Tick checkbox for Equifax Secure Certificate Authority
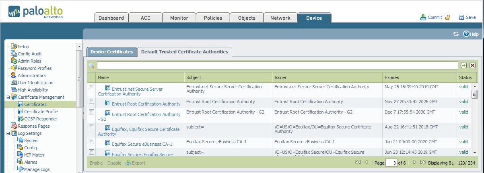The height and width of the screenshot is (173, 484). tap(92, 127)
